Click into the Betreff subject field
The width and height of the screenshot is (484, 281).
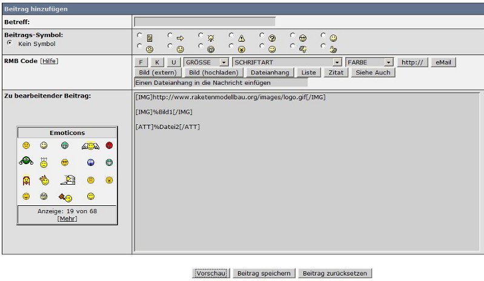pyautogui.click(x=204, y=22)
